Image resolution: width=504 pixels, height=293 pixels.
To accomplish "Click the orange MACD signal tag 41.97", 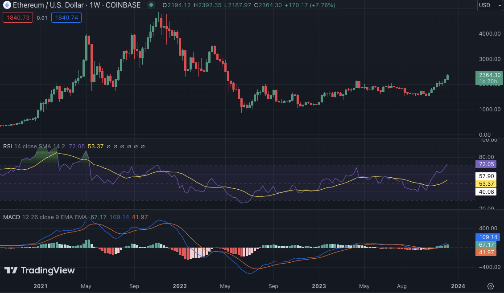I will coord(486,252).
